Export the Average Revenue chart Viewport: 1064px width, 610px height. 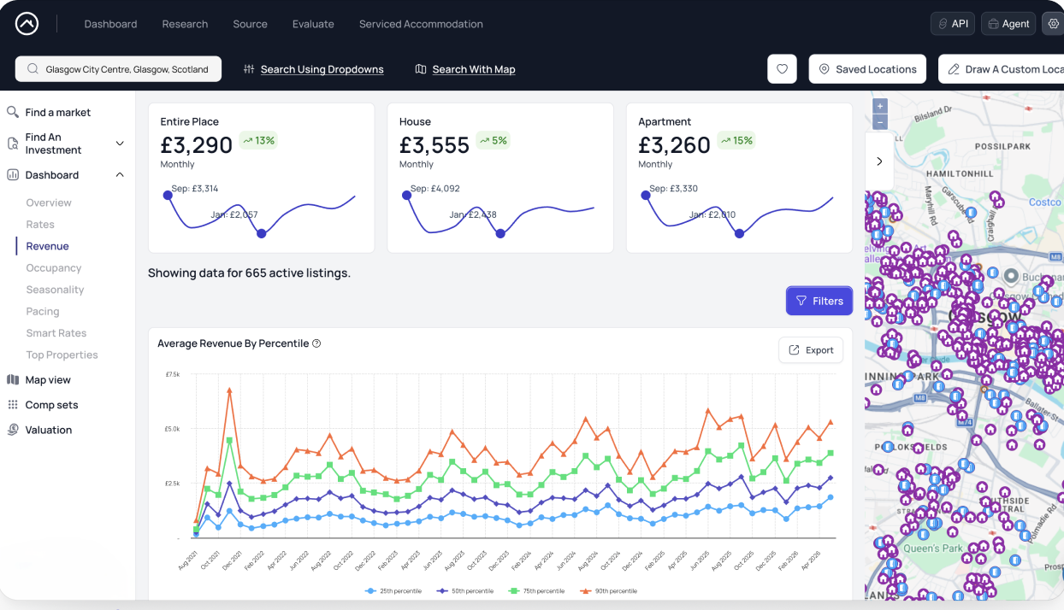point(811,350)
